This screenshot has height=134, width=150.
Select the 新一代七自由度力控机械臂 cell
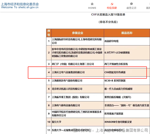click(127, 89)
